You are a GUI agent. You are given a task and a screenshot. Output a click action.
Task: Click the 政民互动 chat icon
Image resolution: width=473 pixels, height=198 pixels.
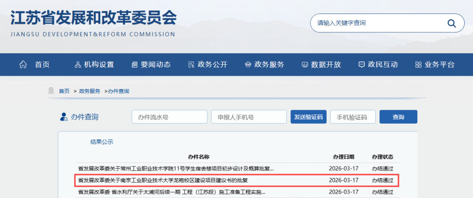[361, 65]
